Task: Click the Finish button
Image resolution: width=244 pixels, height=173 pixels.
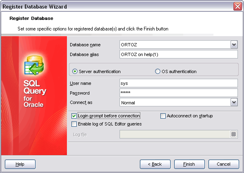Action: click(189, 164)
